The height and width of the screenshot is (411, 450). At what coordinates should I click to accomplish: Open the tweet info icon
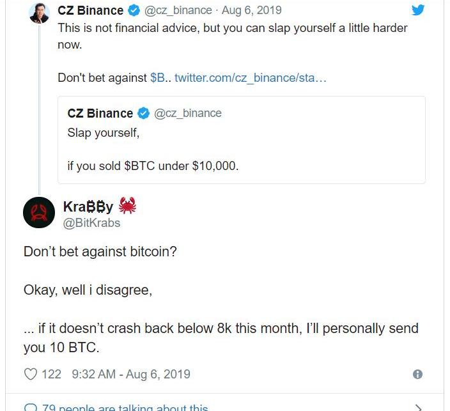point(417,375)
